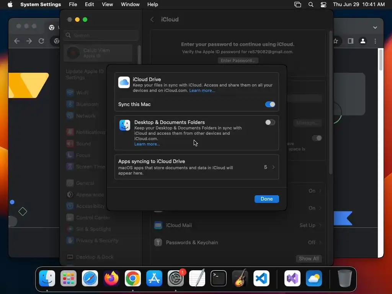392x294 pixels.
Task: Click the Enter Password button
Action: pos(238,60)
